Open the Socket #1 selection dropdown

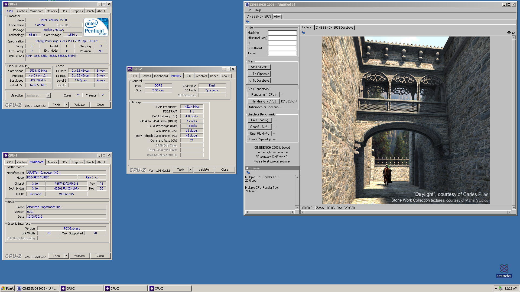click(48, 96)
